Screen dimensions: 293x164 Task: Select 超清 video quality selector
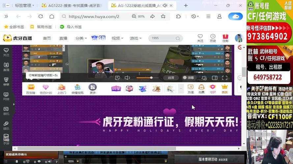click(171, 78)
